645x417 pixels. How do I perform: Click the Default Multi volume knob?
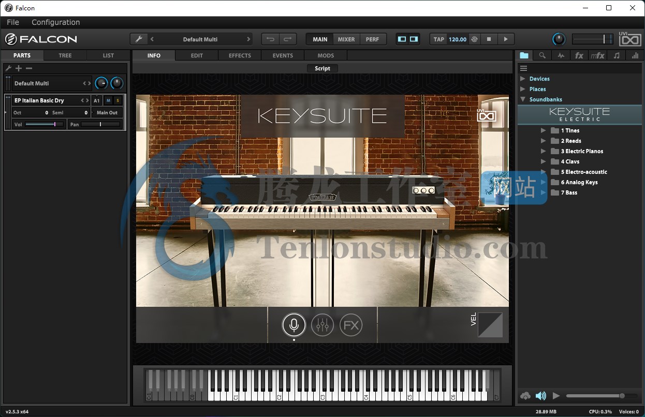click(101, 83)
